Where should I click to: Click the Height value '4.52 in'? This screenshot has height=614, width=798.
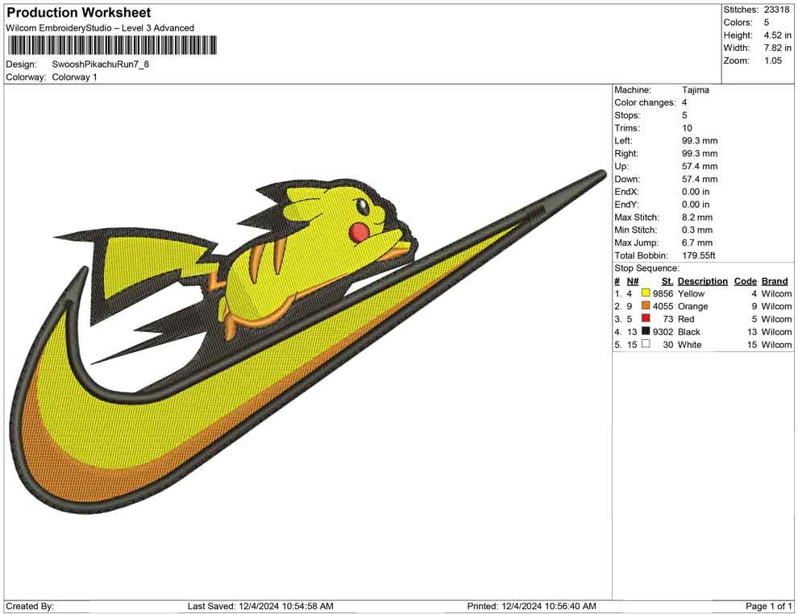(777, 35)
